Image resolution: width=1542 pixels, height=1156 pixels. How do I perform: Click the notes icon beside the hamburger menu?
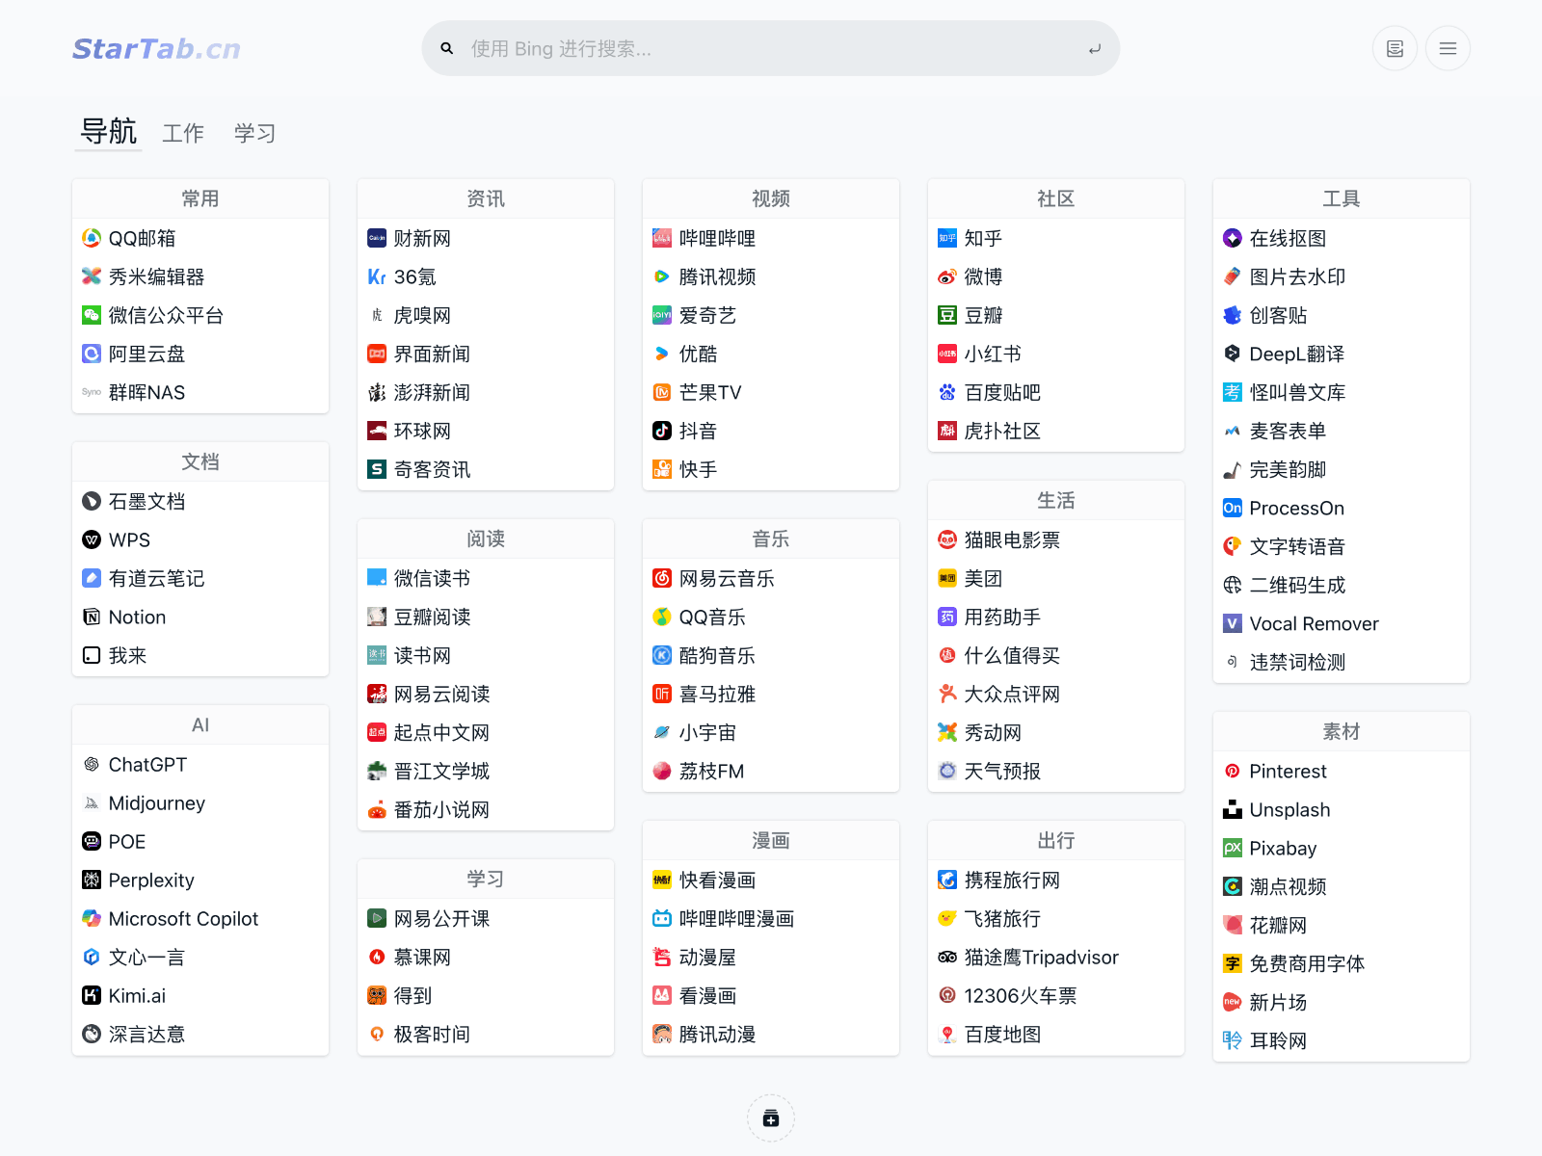point(1395,47)
